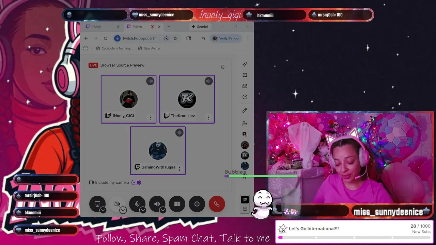Viewport: 436px width, 245px height.
Task: Toggle the camera off button
Action: coord(117,203)
